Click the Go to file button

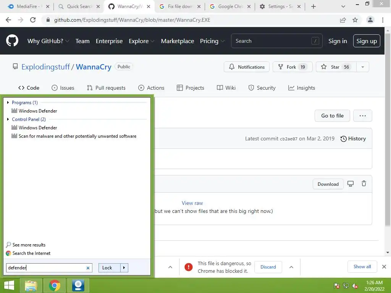point(332,116)
